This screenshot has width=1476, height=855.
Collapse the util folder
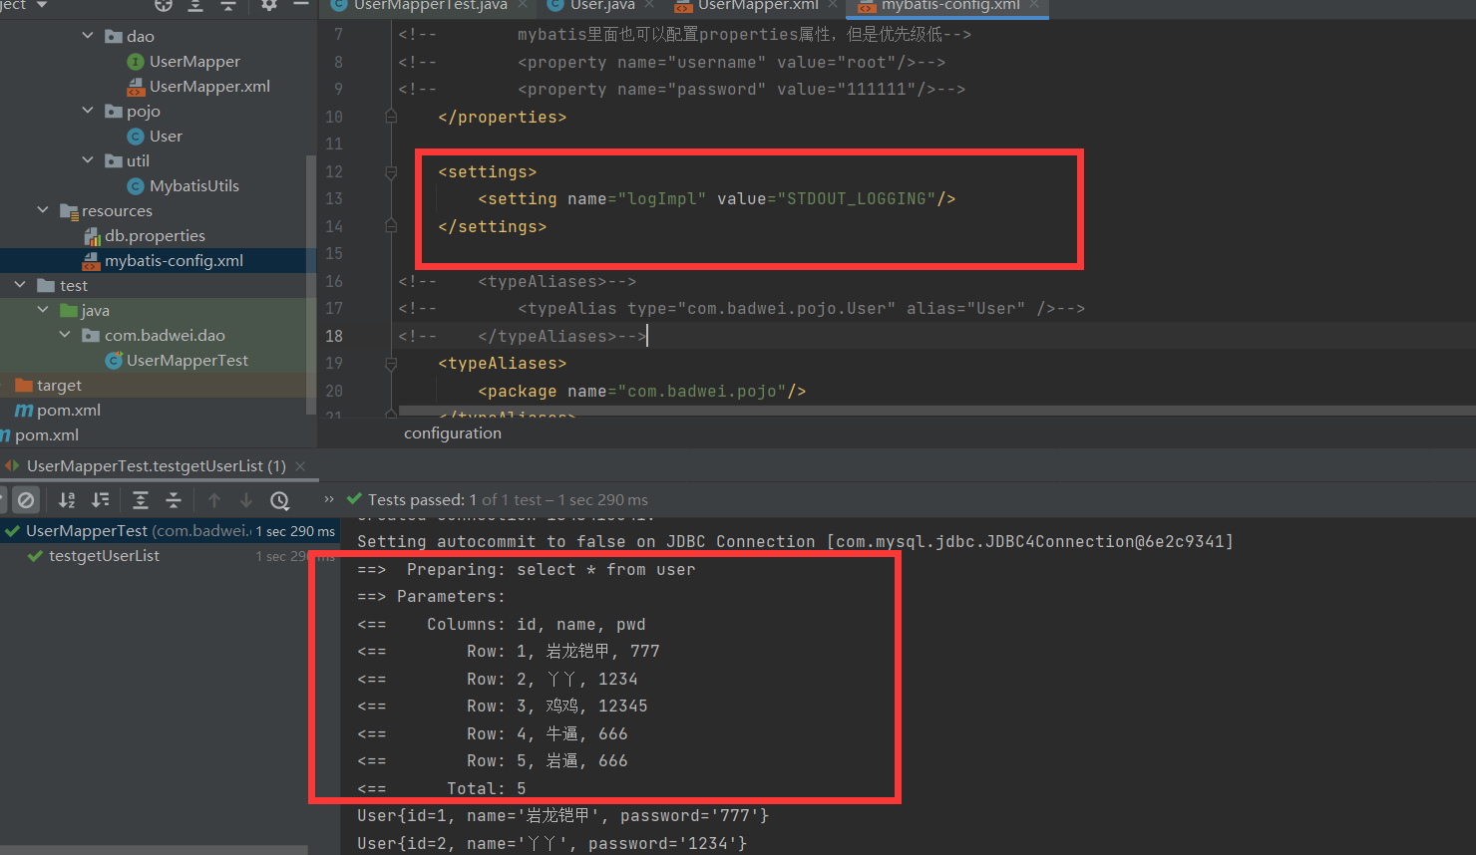pyautogui.click(x=88, y=160)
